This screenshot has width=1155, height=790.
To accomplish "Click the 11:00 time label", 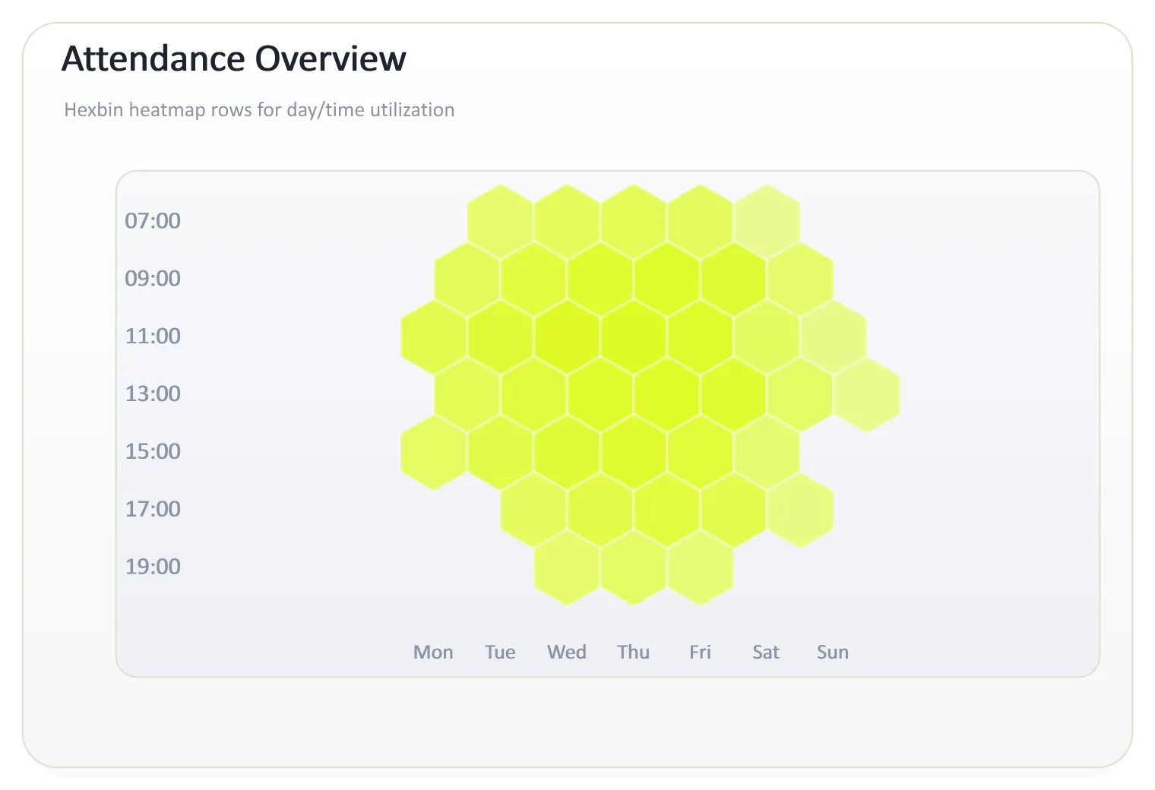I will (x=153, y=337).
